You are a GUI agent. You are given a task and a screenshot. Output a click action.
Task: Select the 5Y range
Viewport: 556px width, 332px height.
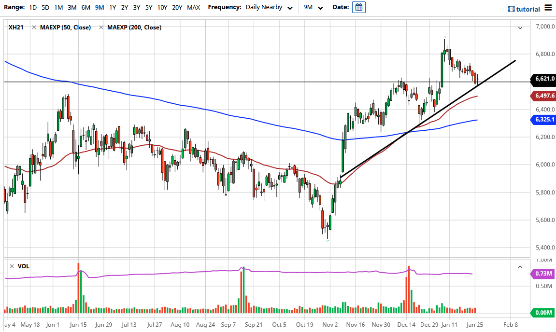(x=149, y=7)
